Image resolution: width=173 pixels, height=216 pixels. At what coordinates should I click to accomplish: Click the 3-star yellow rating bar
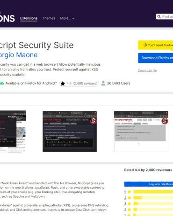153,204
